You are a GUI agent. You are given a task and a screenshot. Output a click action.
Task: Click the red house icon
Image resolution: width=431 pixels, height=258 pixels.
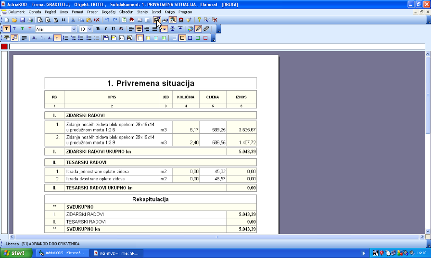[x=132, y=20]
